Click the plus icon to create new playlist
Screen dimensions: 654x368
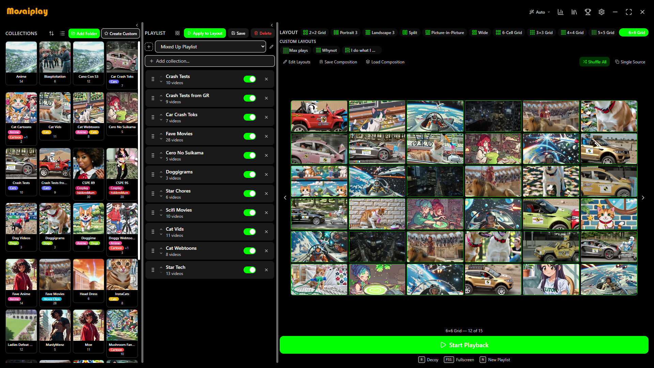click(149, 47)
